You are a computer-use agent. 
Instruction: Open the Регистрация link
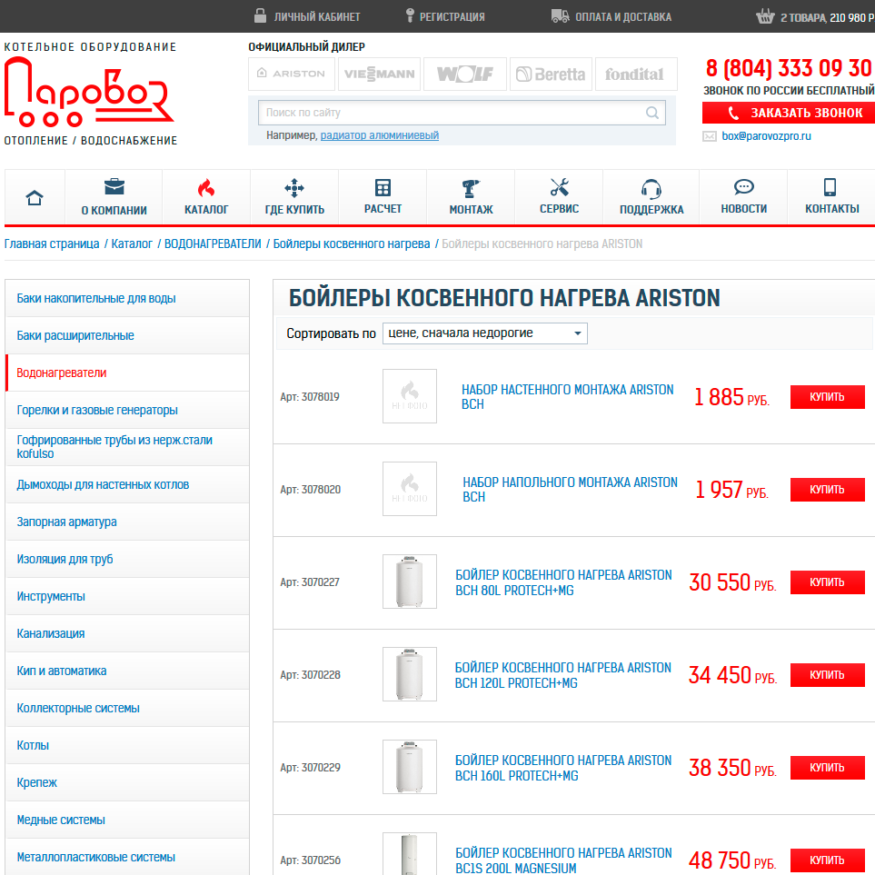pyautogui.click(x=452, y=16)
